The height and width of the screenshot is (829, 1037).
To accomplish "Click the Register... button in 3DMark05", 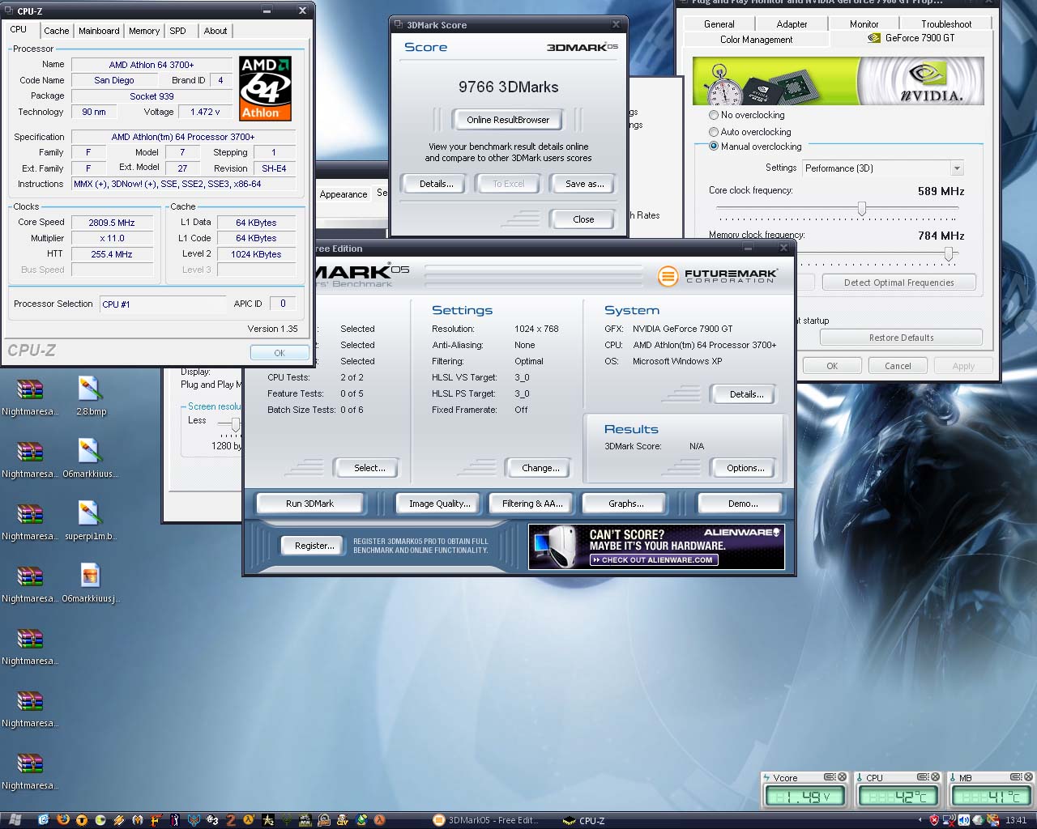I will tap(314, 546).
